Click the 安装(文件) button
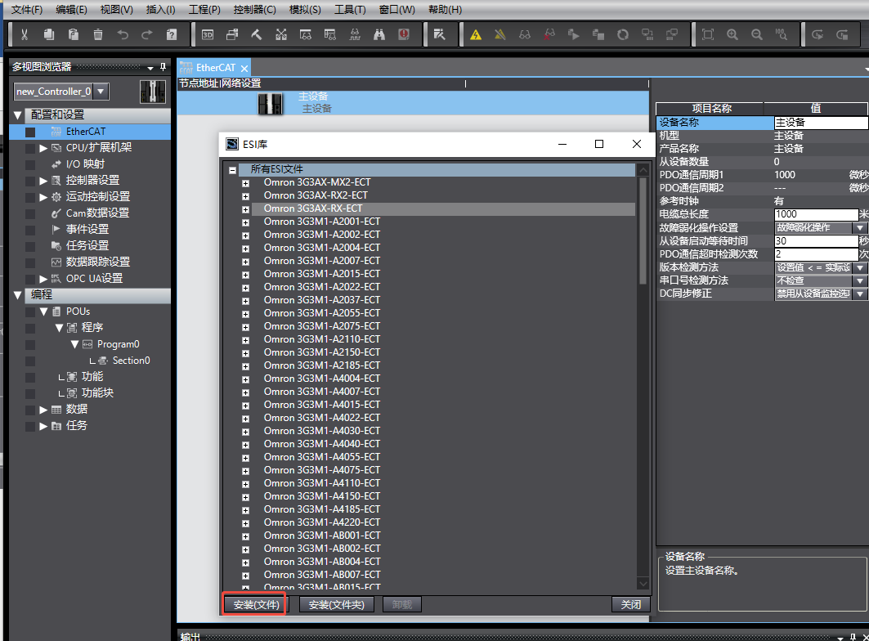This screenshot has height=641, width=869. click(x=254, y=605)
